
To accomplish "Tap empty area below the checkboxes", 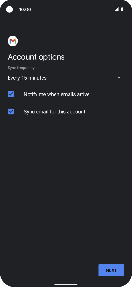I will point(66,183).
